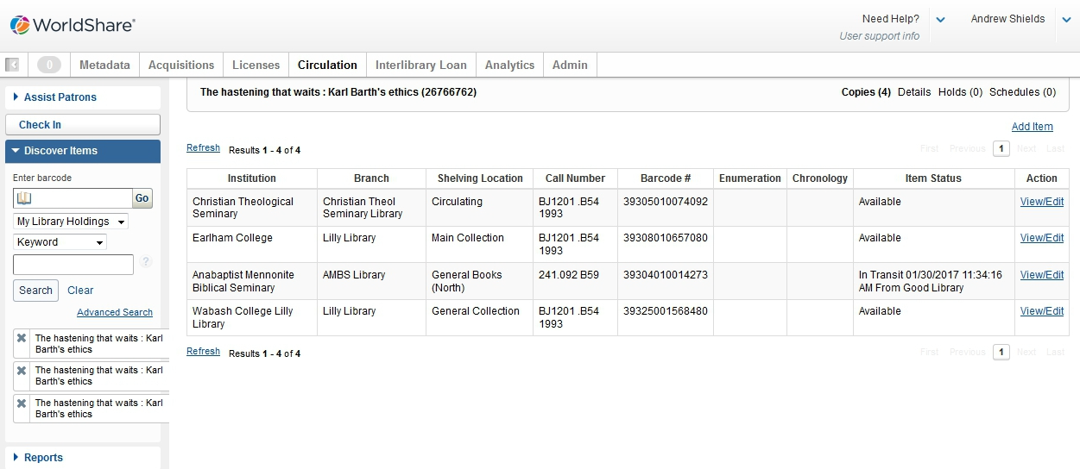Open the Acquisitions tab
Image resolution: width=1080 pixels, height=469 pixels.
[181, 65]
